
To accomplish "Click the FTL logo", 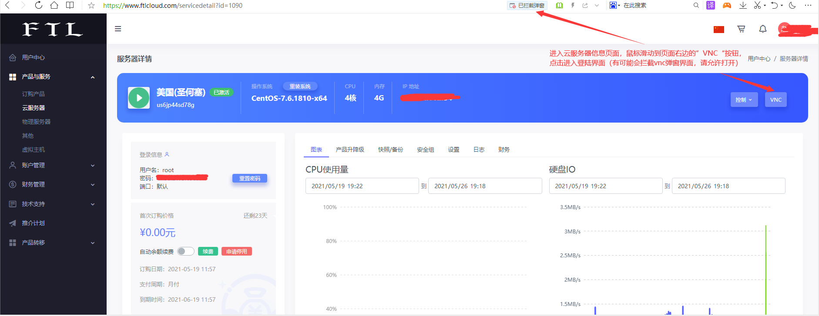I will [x=52, y=29].
